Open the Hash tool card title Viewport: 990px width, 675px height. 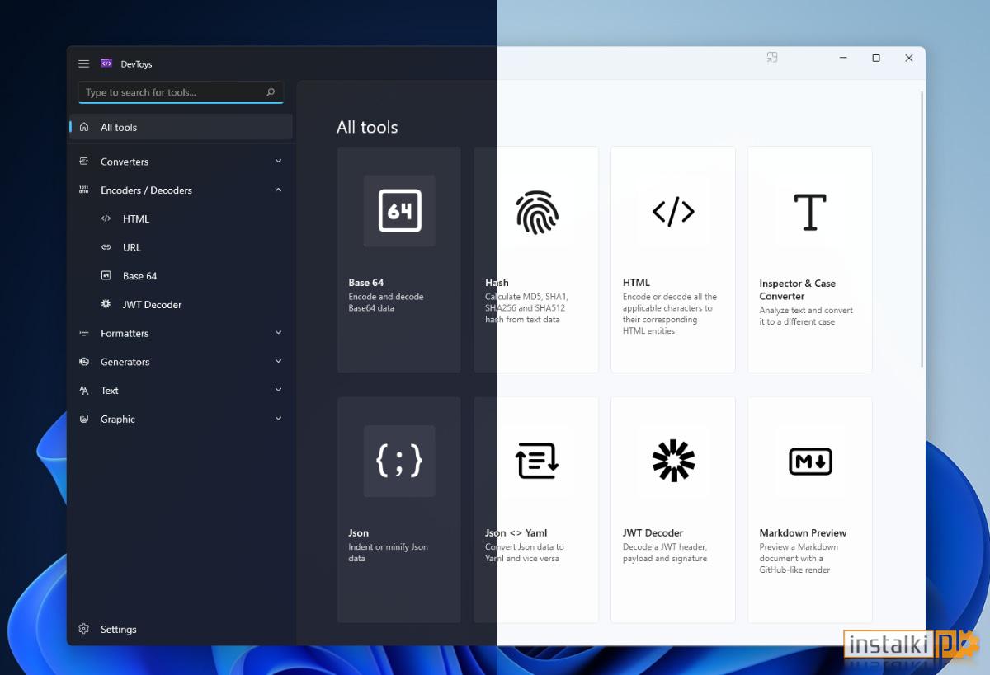(x=497, y=282)
